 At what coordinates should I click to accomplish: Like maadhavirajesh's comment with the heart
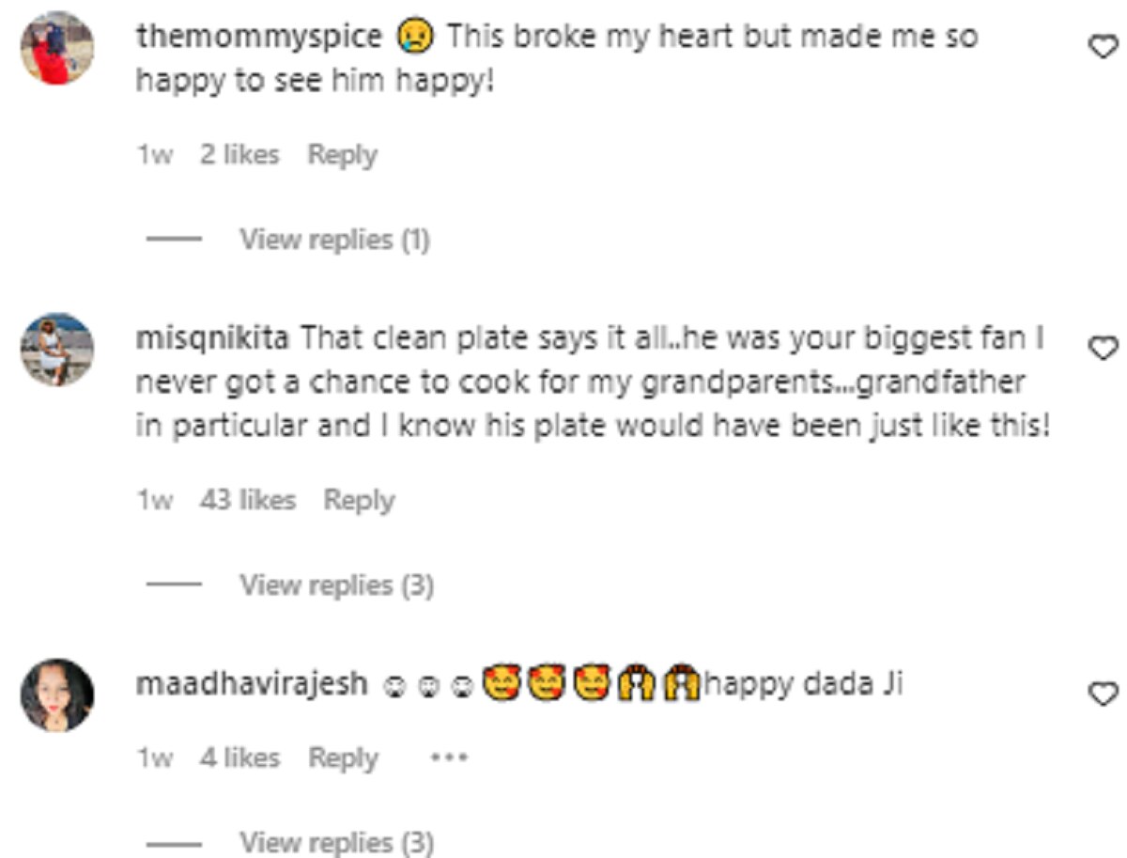click(1101, 694)
